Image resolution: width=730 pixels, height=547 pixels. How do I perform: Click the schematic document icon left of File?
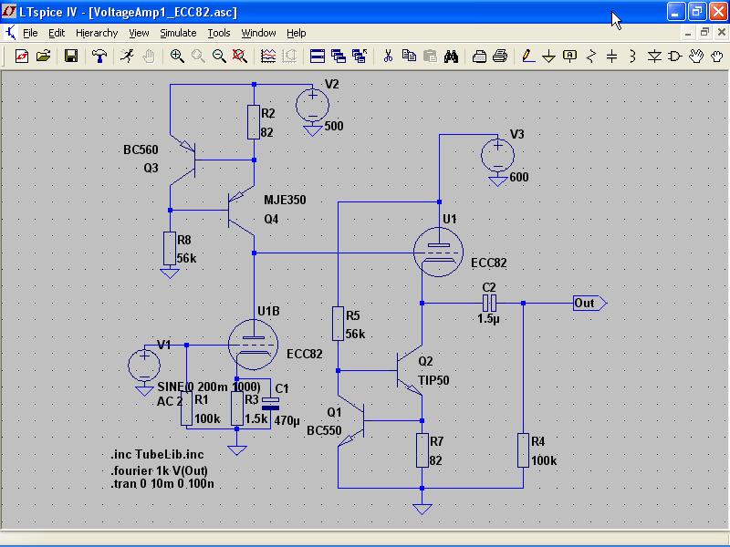(x=10, y=33)
